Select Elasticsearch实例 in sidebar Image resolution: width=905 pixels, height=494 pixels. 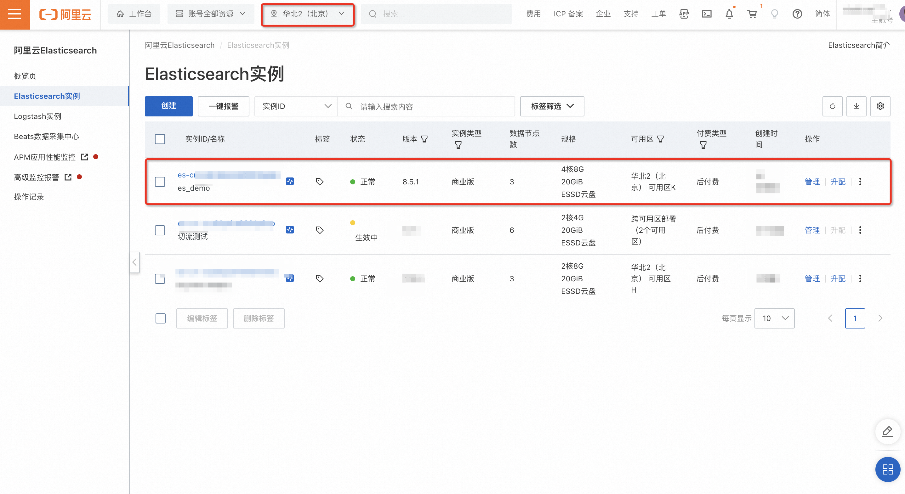[x=47, y=96]
